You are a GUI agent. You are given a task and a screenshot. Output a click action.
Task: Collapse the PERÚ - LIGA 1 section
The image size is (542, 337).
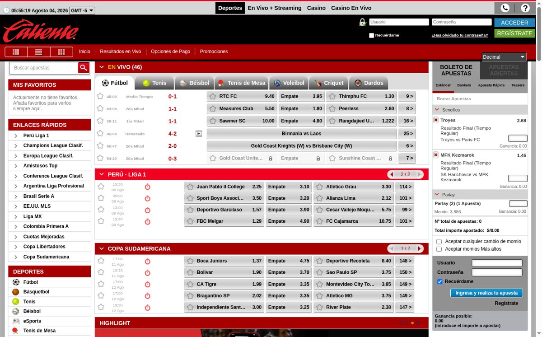102,174
